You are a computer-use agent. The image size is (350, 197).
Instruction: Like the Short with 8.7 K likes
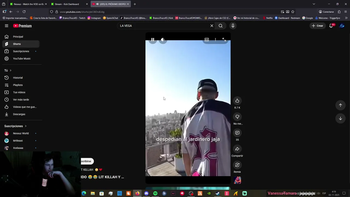point(237,101)
